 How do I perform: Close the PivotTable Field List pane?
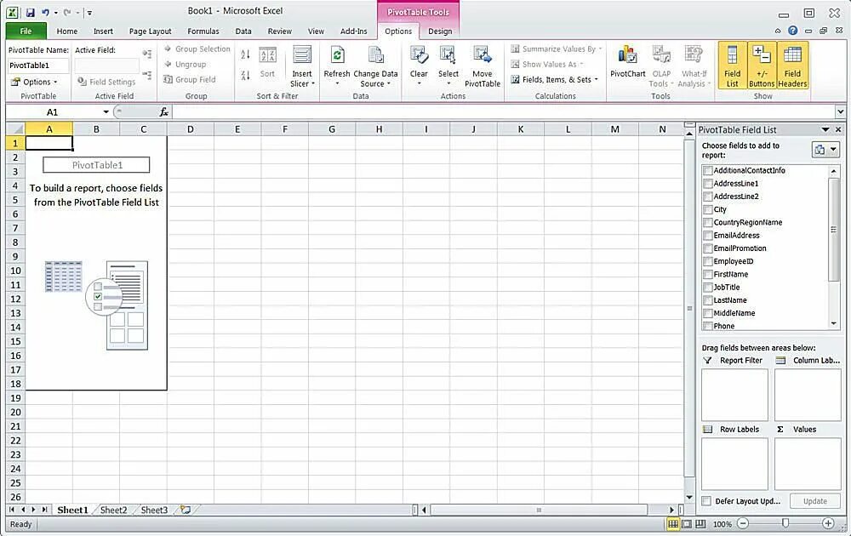coord(838,130)
